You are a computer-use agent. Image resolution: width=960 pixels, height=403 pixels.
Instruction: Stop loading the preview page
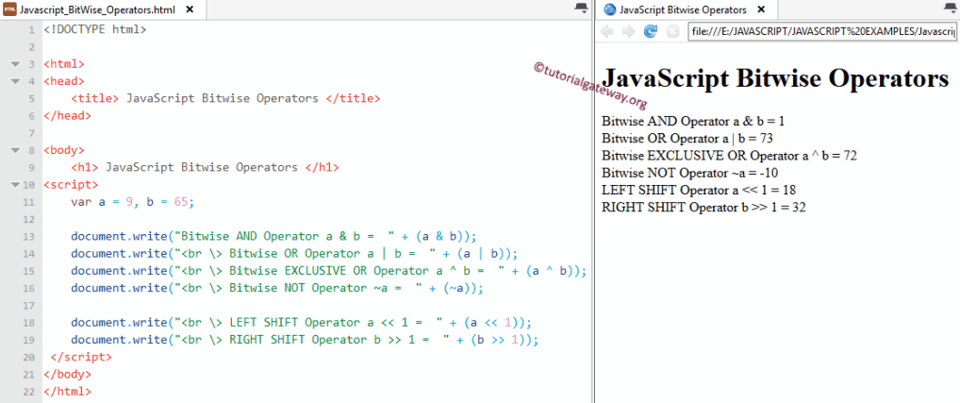pos(672,31)
